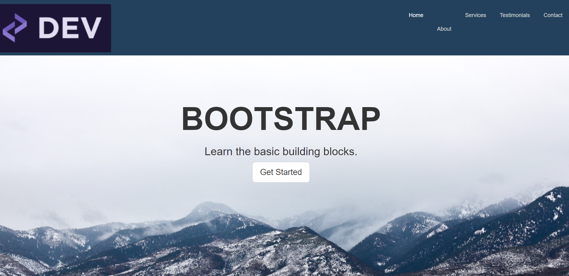Select the BOOTSTRAP heading text
Image resolution: width=569 pixels, height=276 pixels.
(x=281, y=119)
